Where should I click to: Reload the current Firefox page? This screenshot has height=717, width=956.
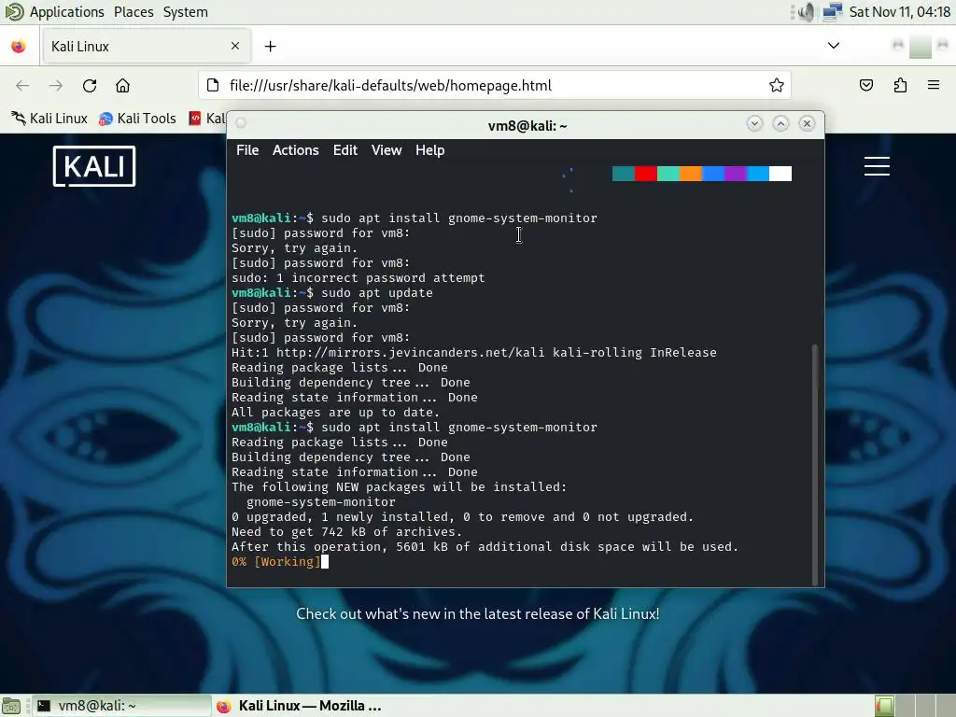[x=90, y=85]
